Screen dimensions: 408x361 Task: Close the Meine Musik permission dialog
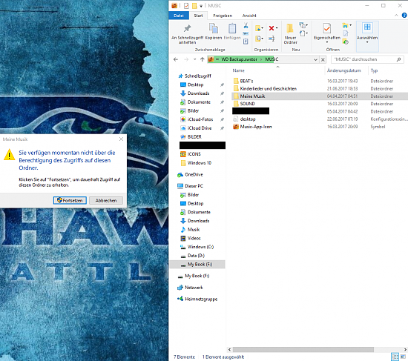point(121,139)
